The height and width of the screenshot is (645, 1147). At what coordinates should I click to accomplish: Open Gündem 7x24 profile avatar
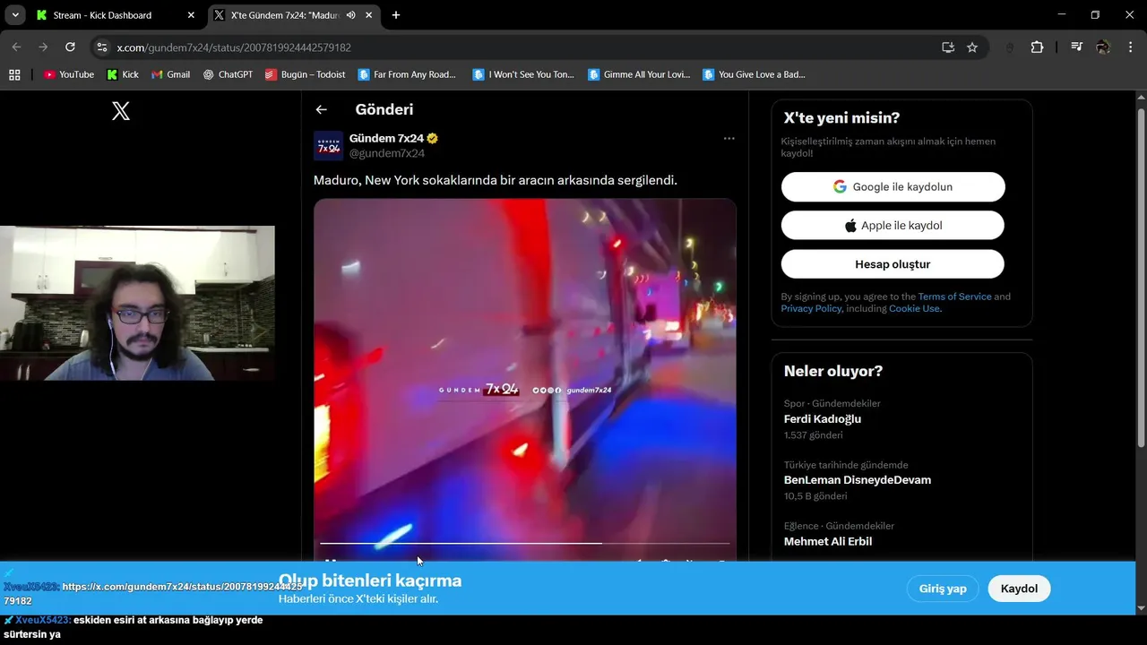tap(328, 145)
